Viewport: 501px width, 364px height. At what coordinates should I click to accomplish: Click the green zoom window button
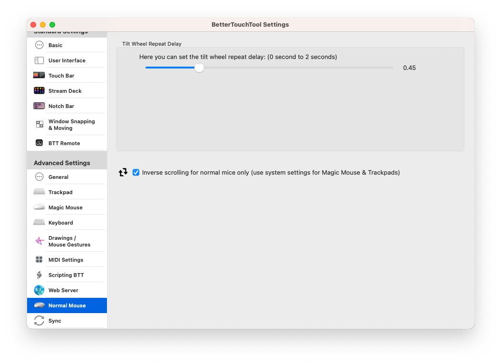(x=52, y=25)
